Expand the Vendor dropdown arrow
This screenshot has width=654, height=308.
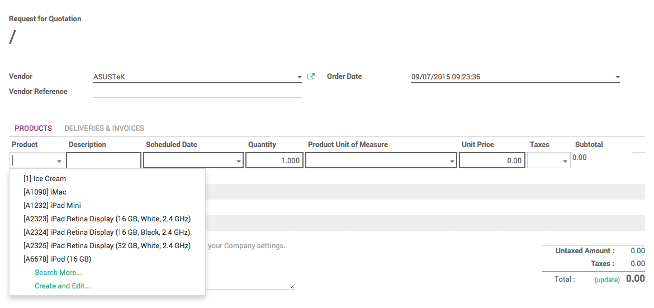[x=299, y=77]
